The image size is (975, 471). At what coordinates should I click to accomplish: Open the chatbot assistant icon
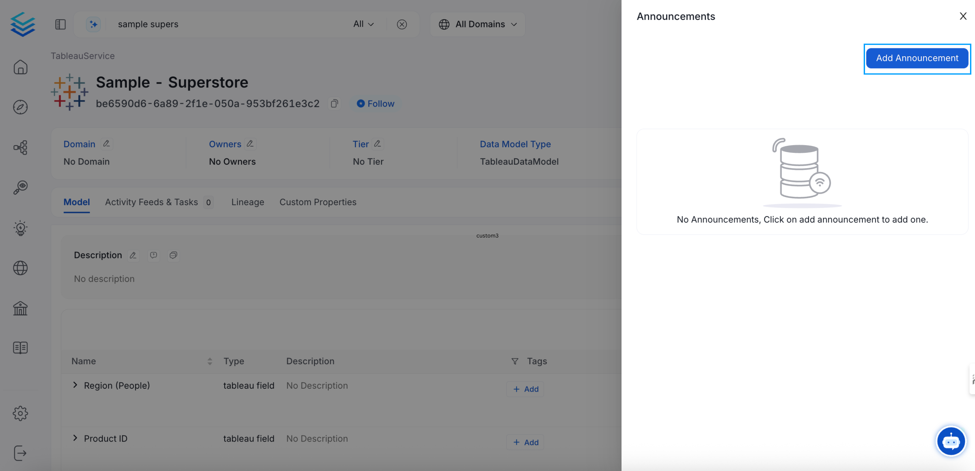[x=950, y=441]
